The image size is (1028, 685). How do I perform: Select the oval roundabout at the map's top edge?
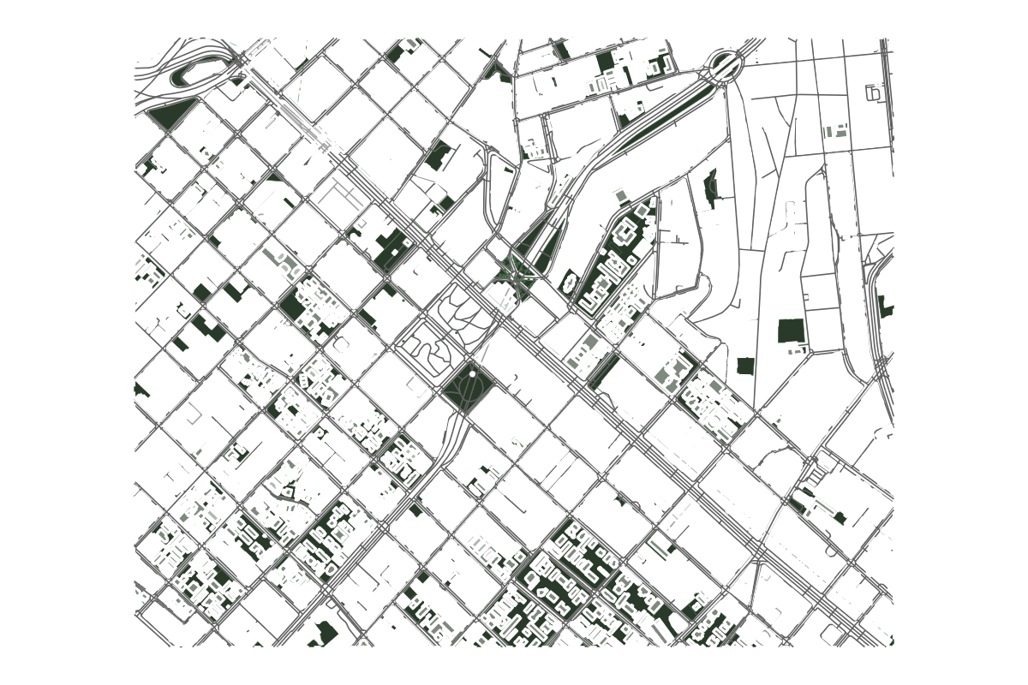coord(726,64)
